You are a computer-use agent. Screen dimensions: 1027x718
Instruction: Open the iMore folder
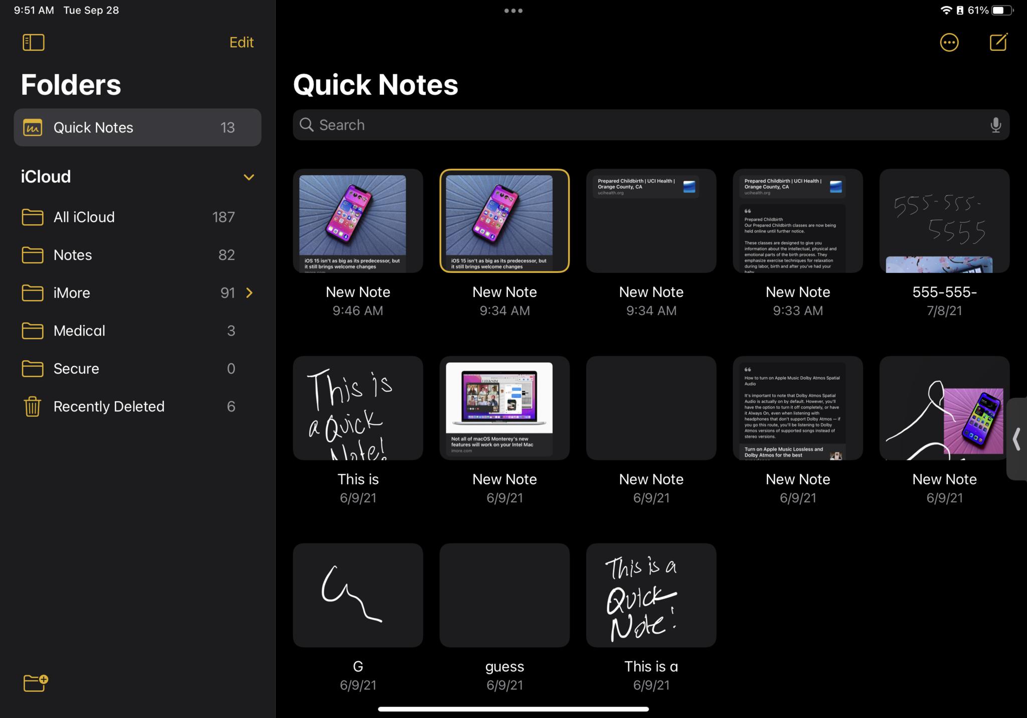point(137,293)
